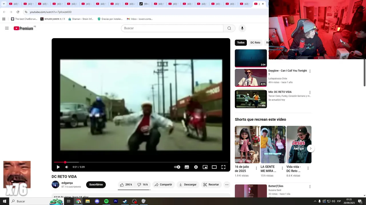This screenshot has height=205, width=366.
Task: Click the search magnifier button
Action: point(229,28)
